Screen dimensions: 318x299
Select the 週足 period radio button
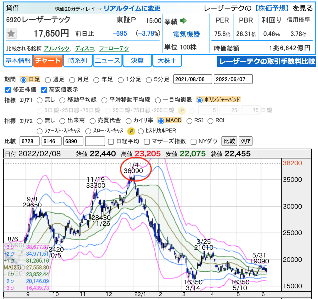click(48, 80)
